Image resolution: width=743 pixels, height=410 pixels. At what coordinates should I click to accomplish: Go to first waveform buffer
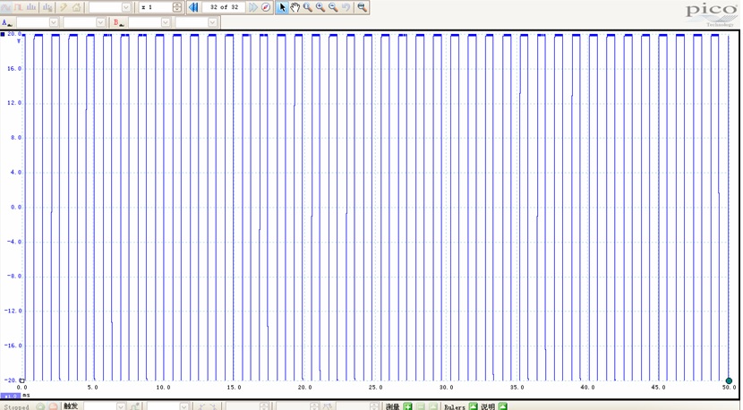tap(193, 7)
